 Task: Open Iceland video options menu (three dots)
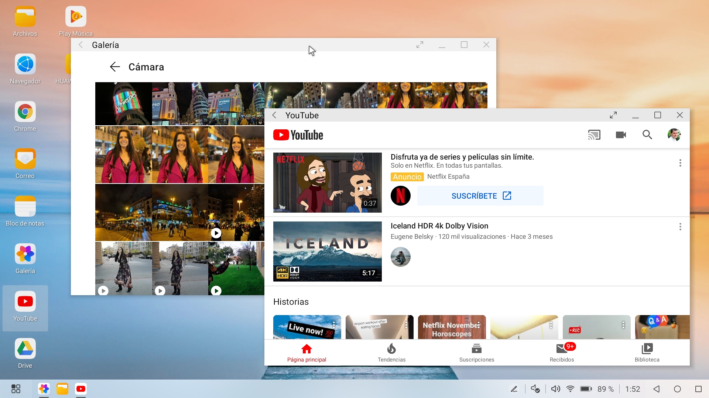(x=680, y=227)
